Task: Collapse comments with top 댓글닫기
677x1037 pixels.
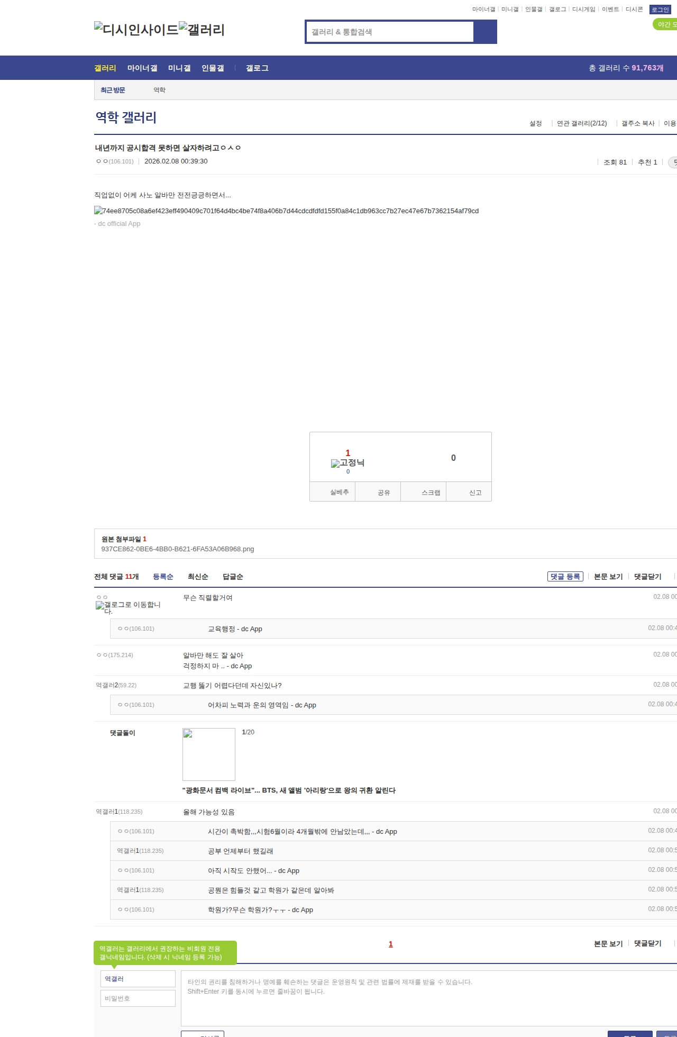Action: [648, 577]
